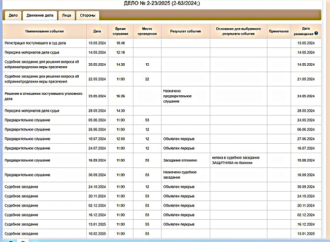This screenshot has height=242, width=330.
Task: Click the Примечание column header
Action: [279, 31]
